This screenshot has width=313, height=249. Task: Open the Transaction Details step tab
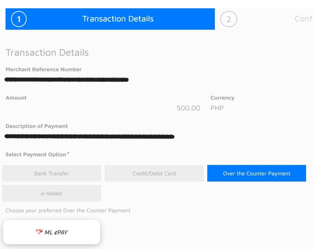(x=110, y=19)
